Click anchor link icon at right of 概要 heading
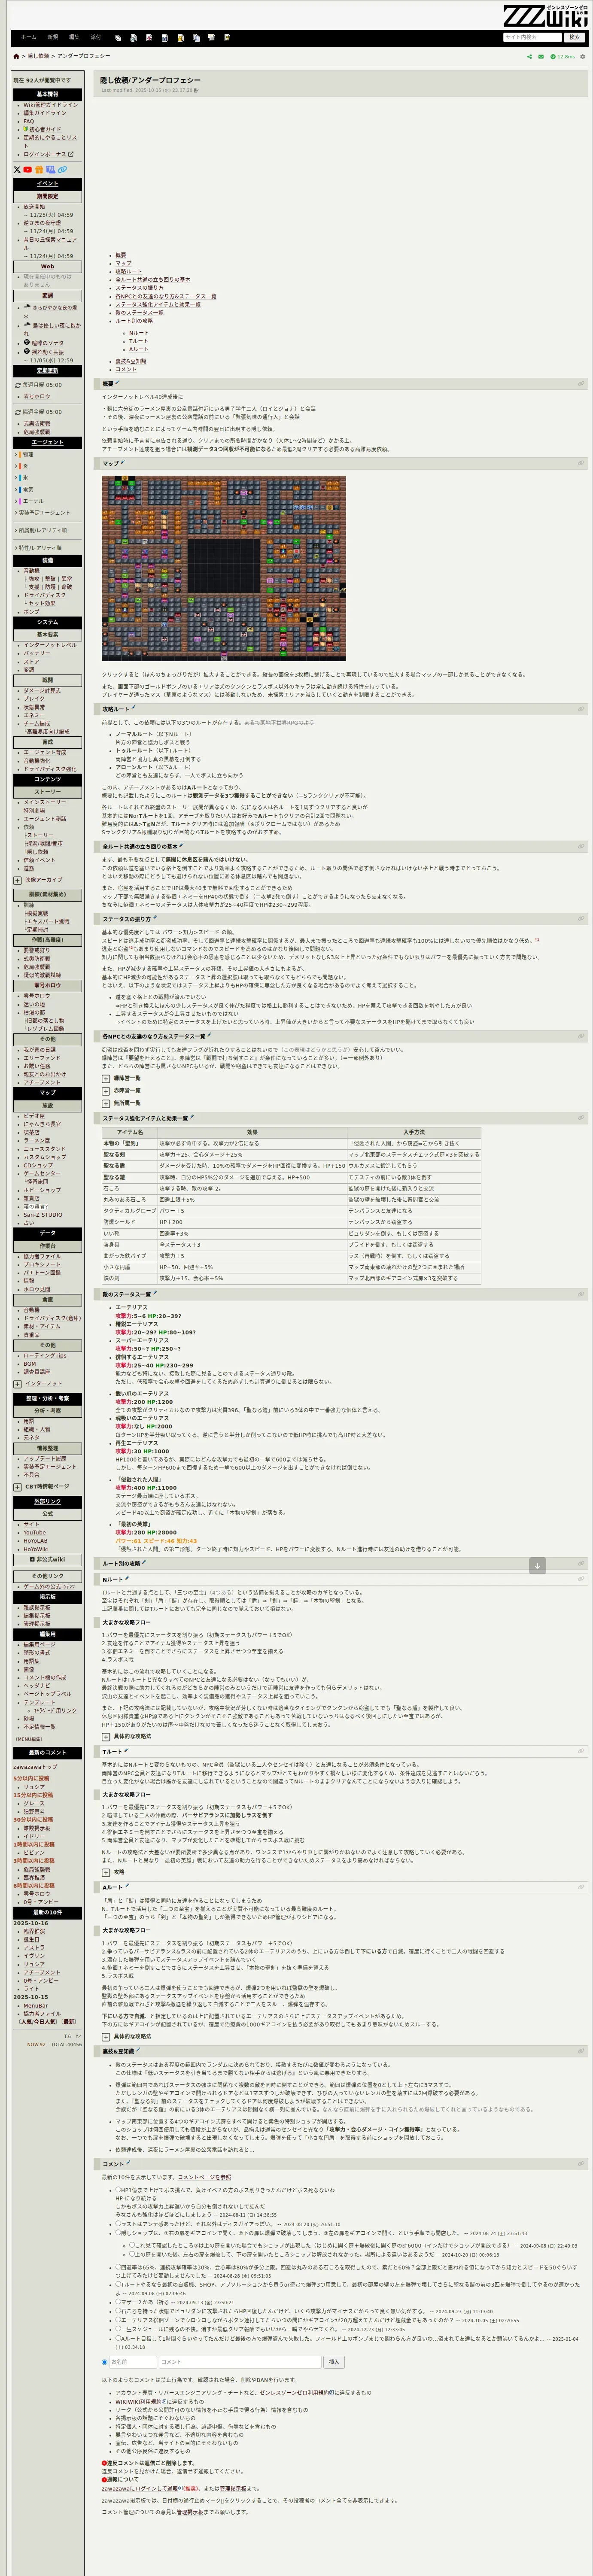The image size is (593, 2576). (581, 383)
